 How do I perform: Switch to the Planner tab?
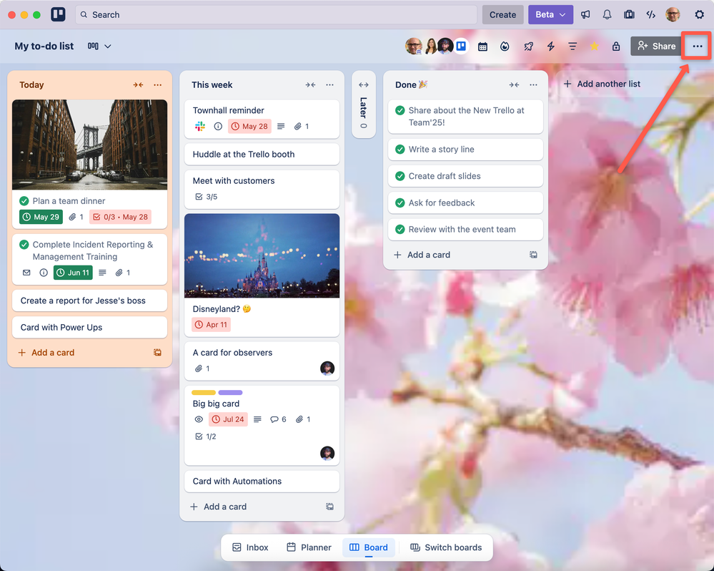tap(309, 547)
